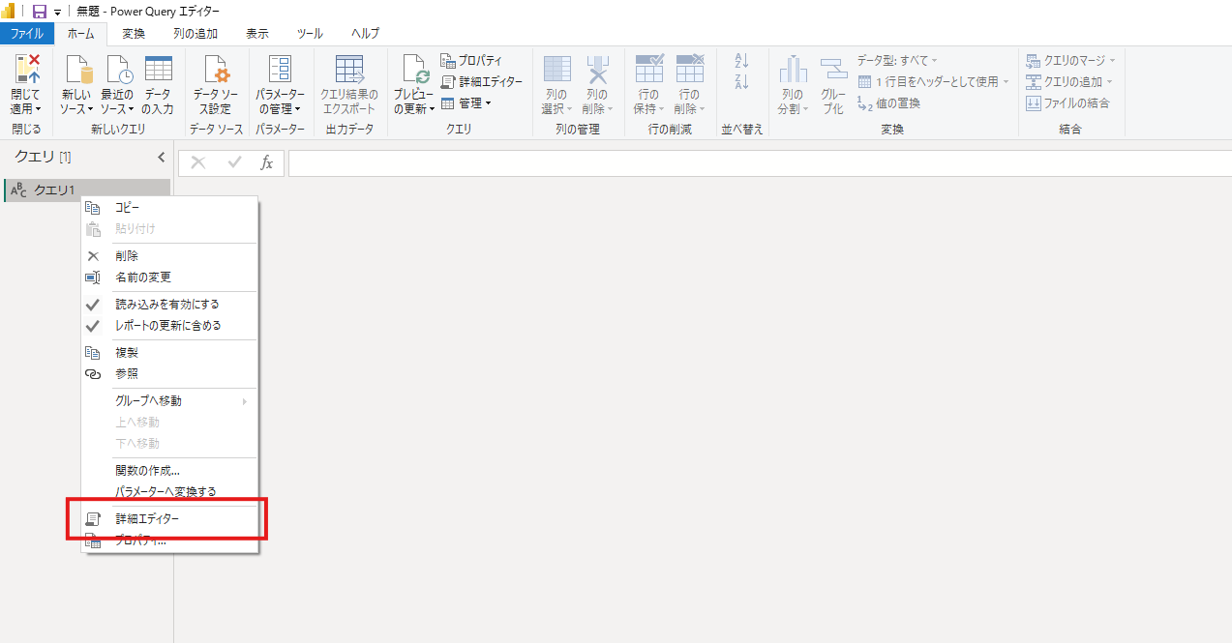Choose パラメーターへ変換する in the context menu
1232x643 pixels.
click(170, 491)
